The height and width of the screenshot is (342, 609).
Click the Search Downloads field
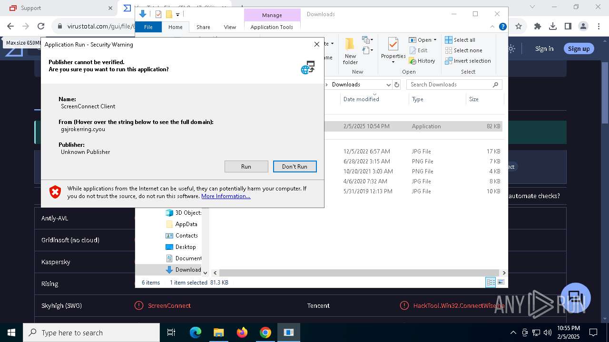454,85
